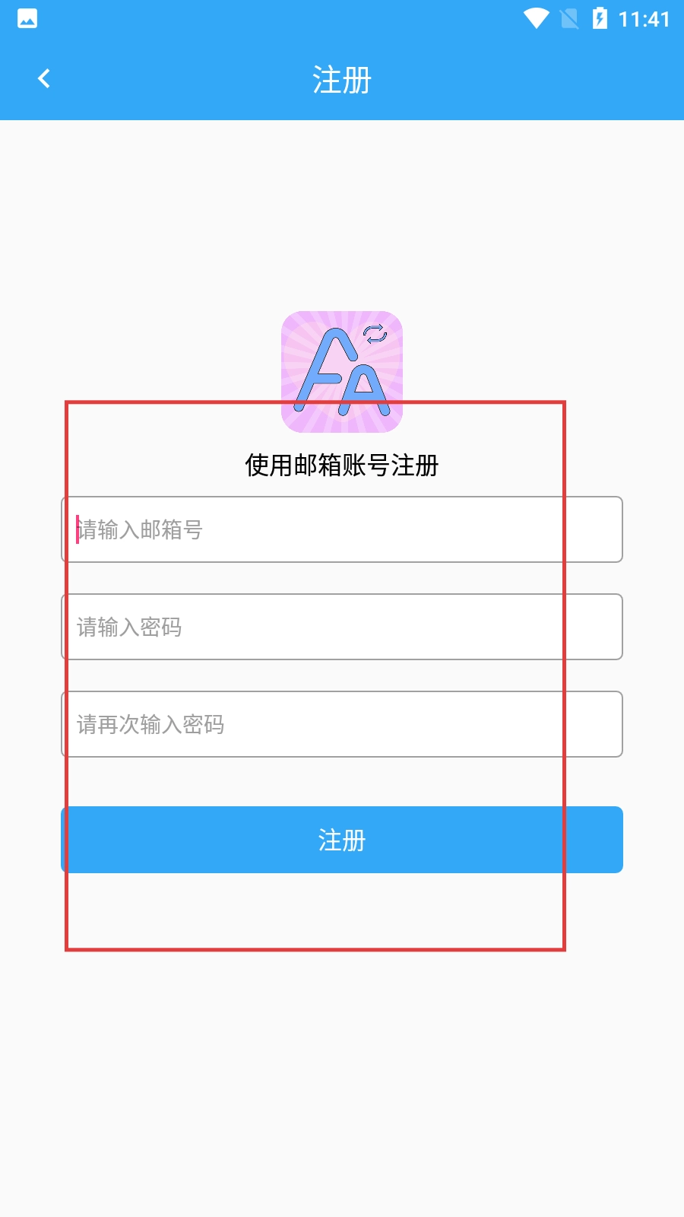Tap the 注册 page title in header
684x1217 pixels.
click(x=342, y=80)
